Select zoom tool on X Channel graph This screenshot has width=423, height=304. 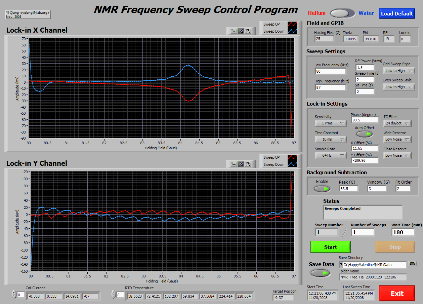[x=241, y=31]
